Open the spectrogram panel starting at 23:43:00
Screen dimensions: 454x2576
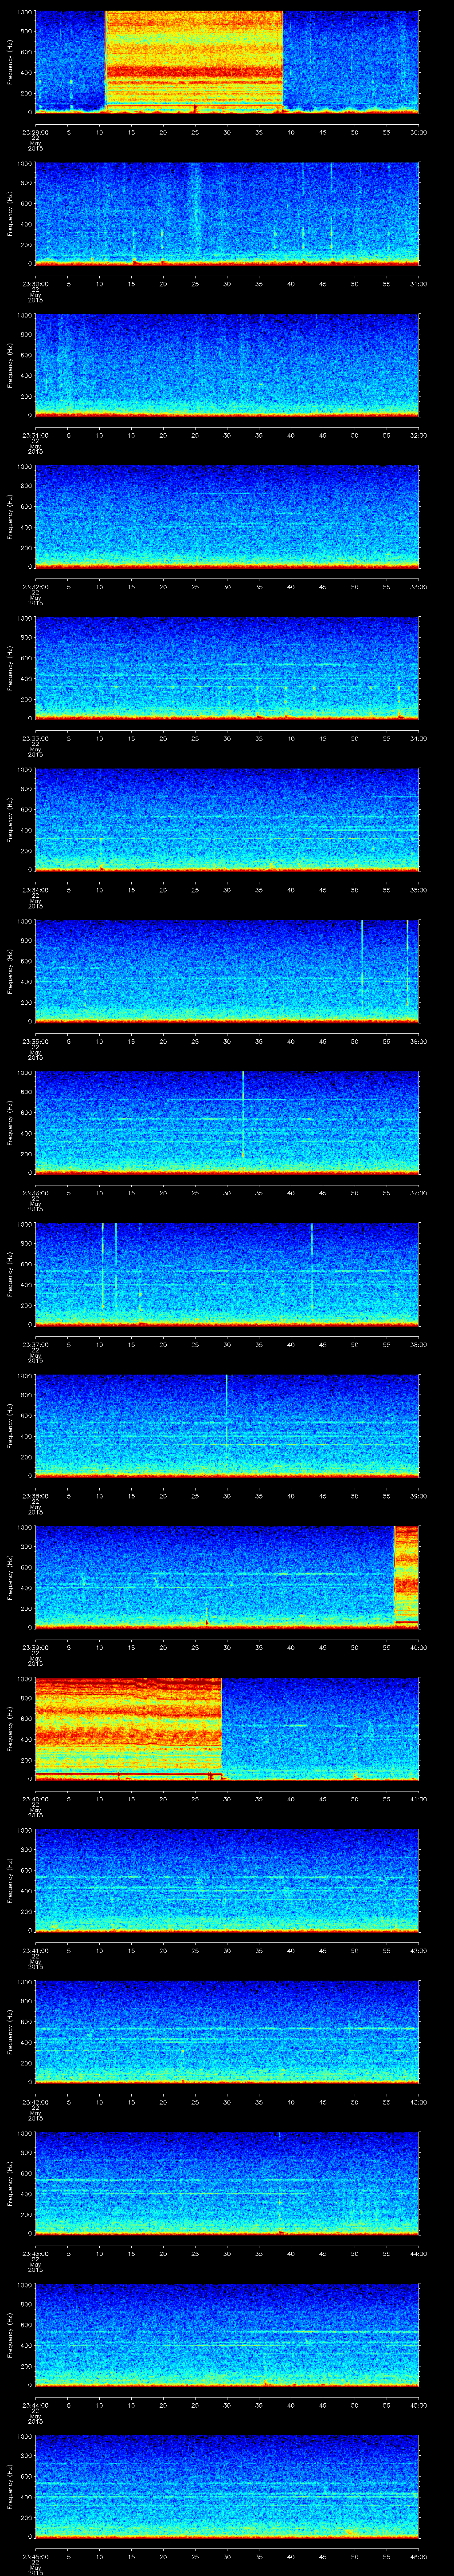point(227,2182)
